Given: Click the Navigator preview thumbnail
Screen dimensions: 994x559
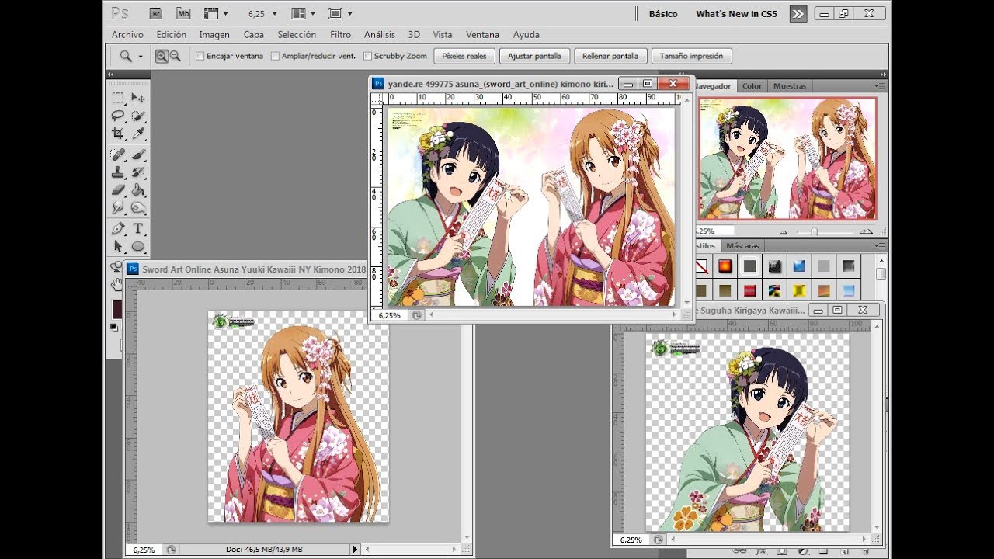Looking at the screenshot, I should [x=787, y=158].
